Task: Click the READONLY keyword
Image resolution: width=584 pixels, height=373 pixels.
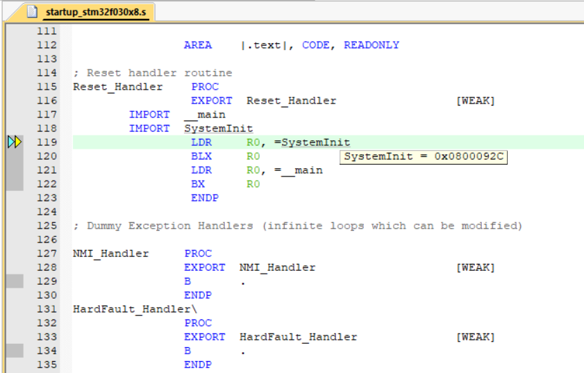Action: pyautogui.click(x=372, y=45)
